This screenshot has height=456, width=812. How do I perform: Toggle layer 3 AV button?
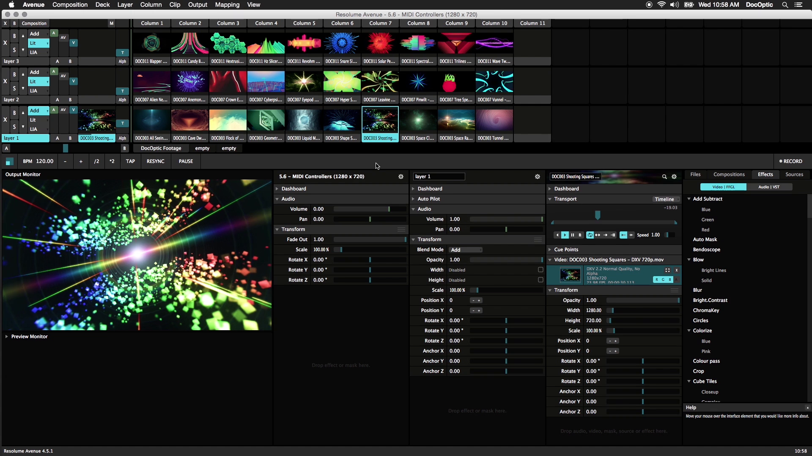(x=63, y=37)
